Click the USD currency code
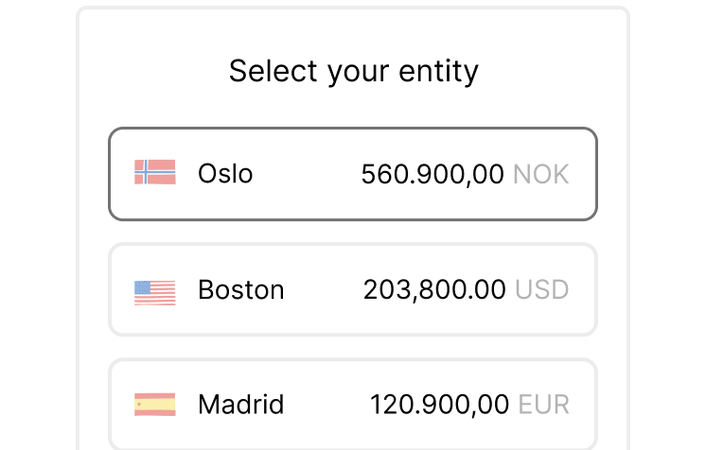This screenshot has width=706, height=450. pos(542,290)
